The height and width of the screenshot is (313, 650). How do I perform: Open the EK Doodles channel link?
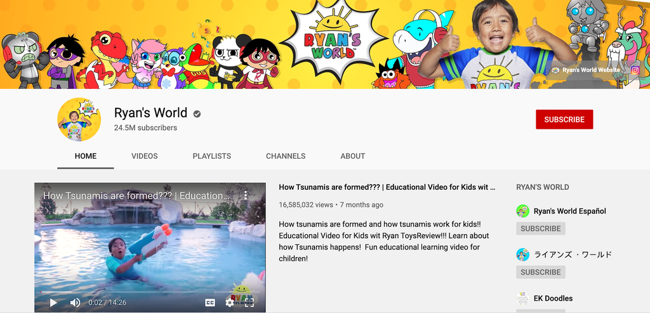(553, 298)
